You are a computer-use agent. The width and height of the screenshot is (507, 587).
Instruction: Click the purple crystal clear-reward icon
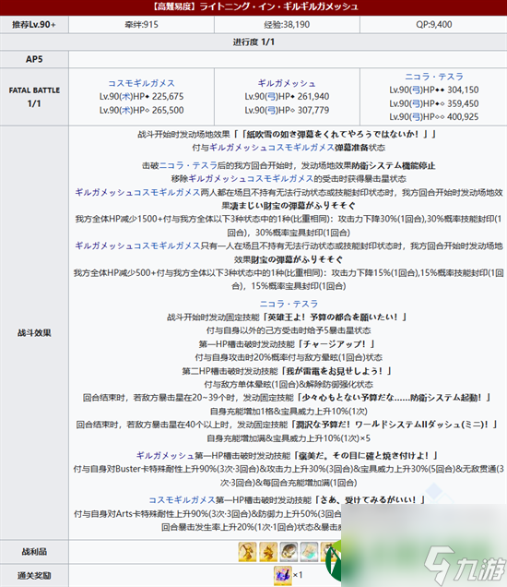(282, 575)
